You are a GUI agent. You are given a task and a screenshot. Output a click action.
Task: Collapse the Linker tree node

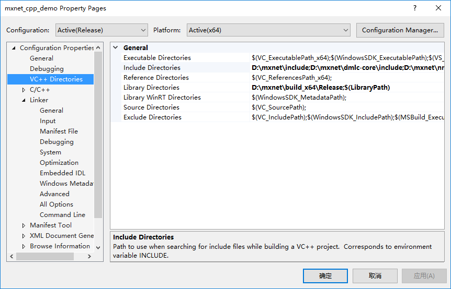click(24, 100)
